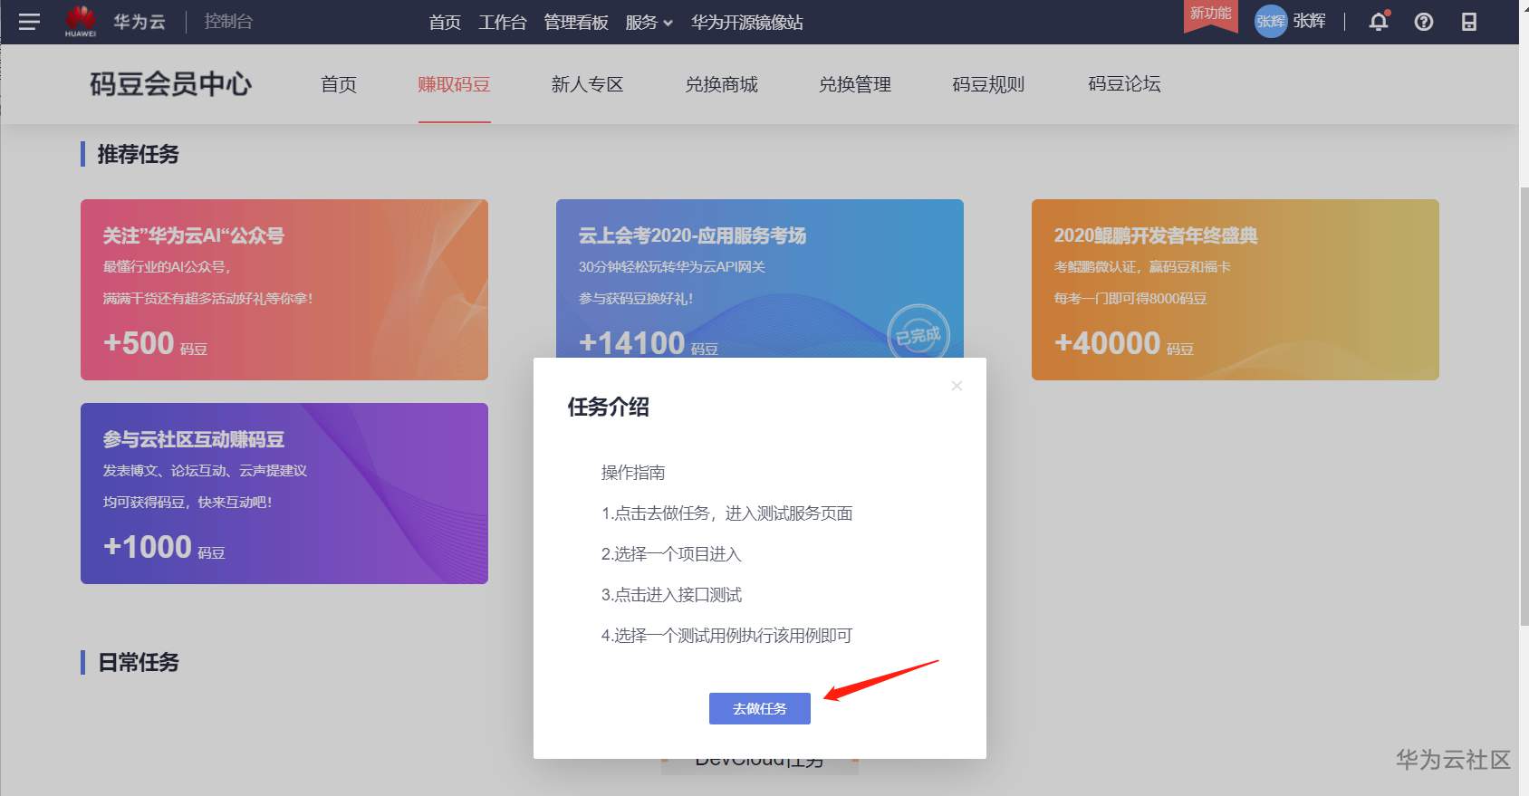Click step 1.点击去做任务，进入测试服务页面
This screenshot has width=1529, height=796.
727,513
